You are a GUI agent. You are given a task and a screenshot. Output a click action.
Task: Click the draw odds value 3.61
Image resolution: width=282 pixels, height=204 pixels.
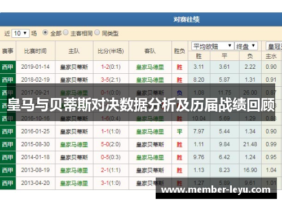[224, 67]
